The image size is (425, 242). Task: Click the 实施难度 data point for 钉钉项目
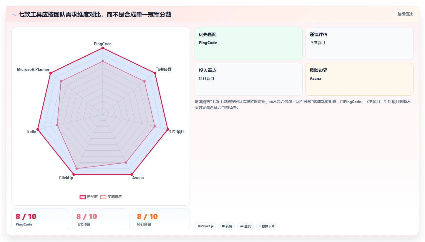pos(155,127)
